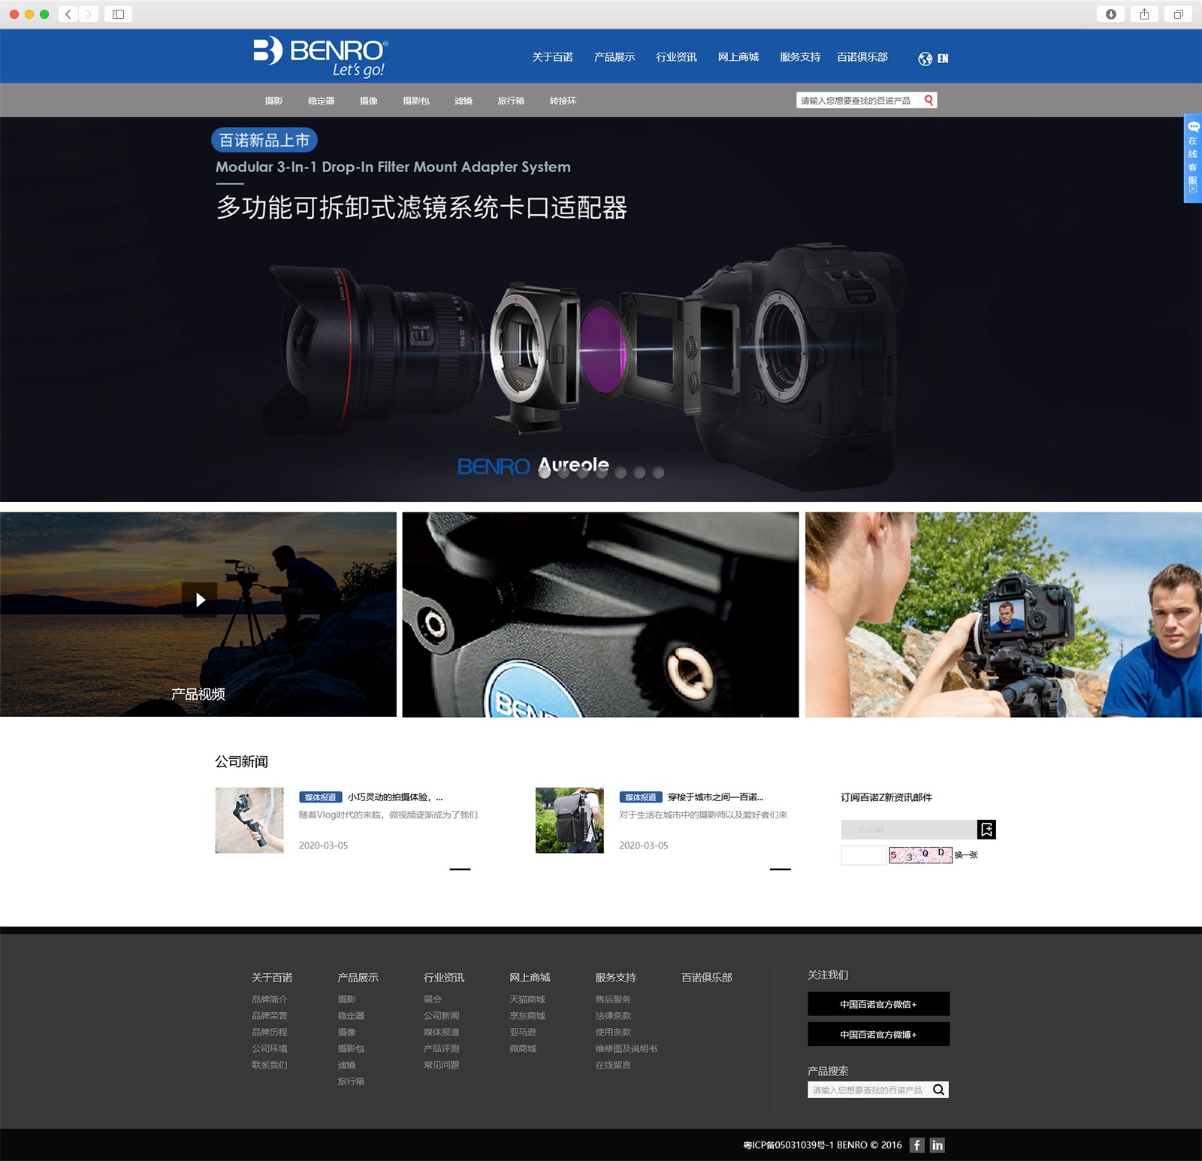Open footer link 天猫商城
This screenshot has width=1202, height=1161.
(x=527, y=999)
